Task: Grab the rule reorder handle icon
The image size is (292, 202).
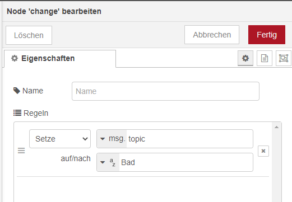Action: point(21,151)
